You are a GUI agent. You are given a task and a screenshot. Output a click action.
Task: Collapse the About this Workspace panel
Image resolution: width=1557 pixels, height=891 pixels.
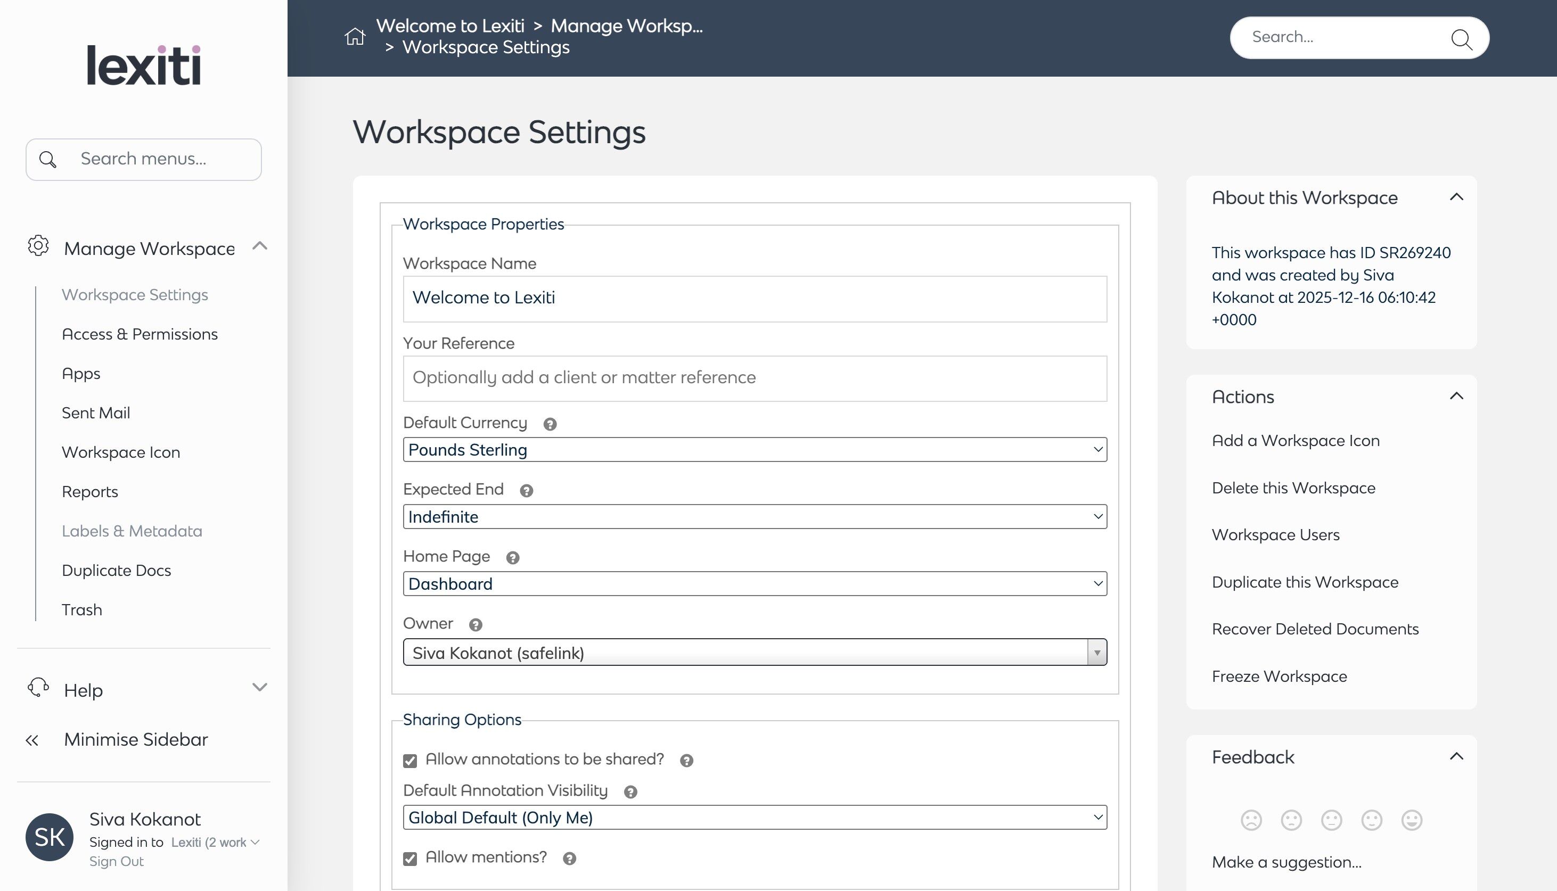coord(1456,197)
